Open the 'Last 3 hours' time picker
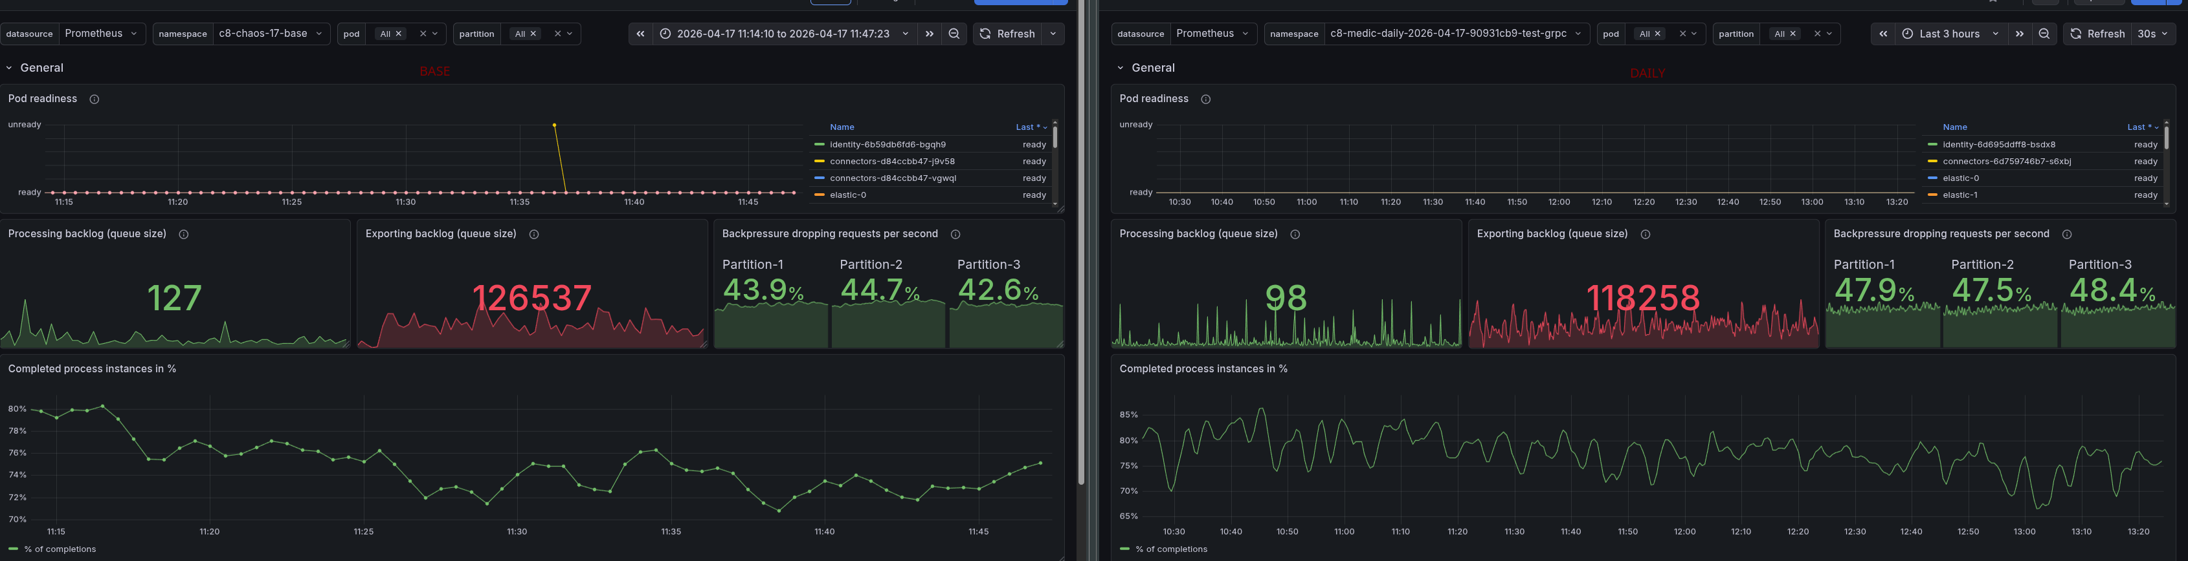Image resolution: width=2188 pixels, height=561 pixels. click(1951, 34)
